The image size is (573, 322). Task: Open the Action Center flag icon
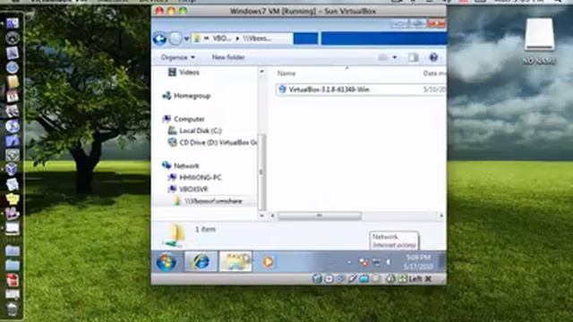point(363,262)
